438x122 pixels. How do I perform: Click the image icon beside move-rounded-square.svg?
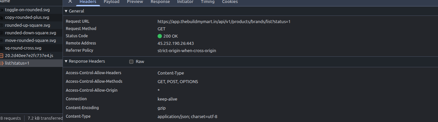pos(2,40)
